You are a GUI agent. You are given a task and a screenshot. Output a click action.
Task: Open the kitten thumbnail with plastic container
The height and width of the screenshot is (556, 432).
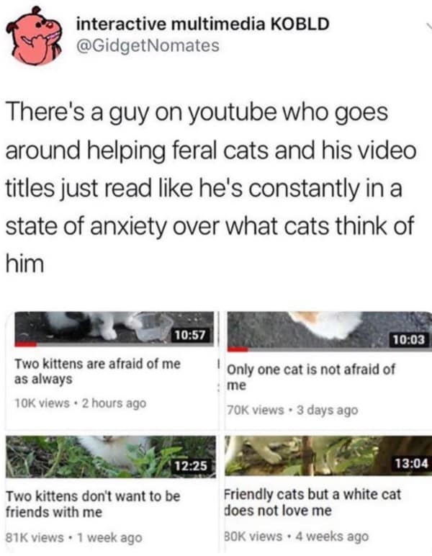point(114,328)
